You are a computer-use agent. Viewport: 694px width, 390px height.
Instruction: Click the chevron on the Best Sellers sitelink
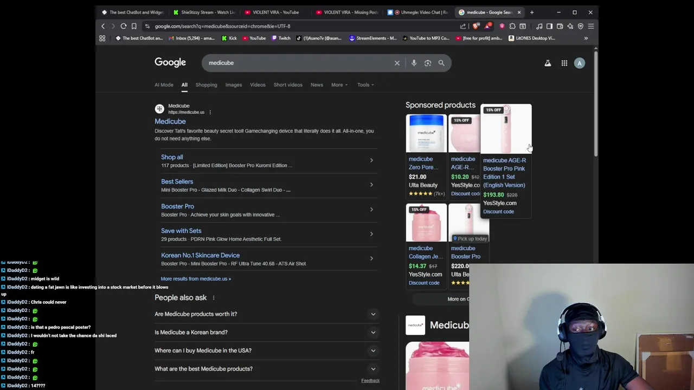[x=371, y=185]
